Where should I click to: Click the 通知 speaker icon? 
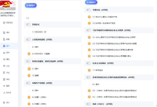4,59
